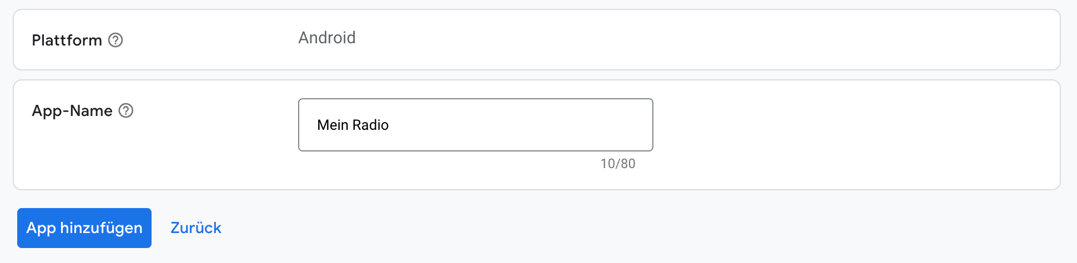Screen dimensions: 1077x263
Task: Open the help icon beside App-Name
Action: point(126,110)
